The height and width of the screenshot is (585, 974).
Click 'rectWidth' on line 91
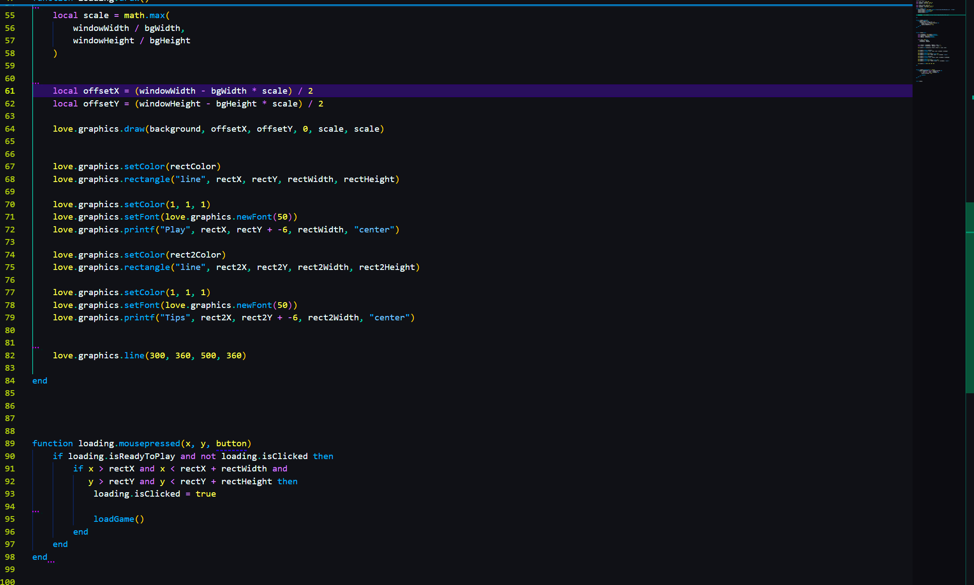pos(244,469)
